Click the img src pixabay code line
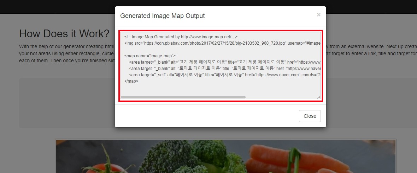Image resolution: width=417 pixels, height=173 pixels. 222,43
